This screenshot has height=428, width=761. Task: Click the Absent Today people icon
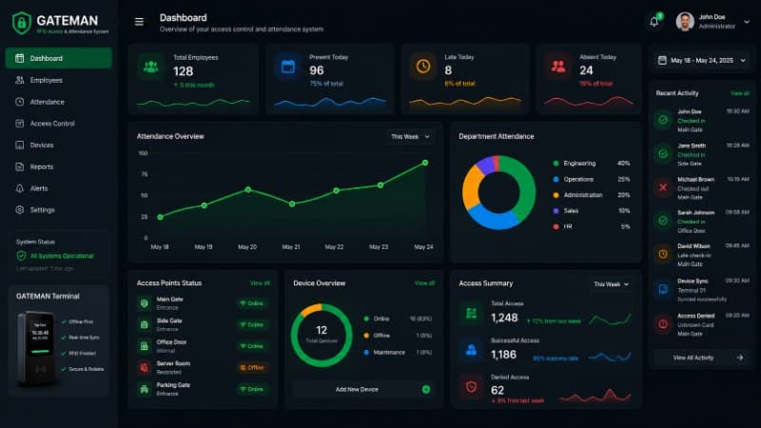(558, 67)
